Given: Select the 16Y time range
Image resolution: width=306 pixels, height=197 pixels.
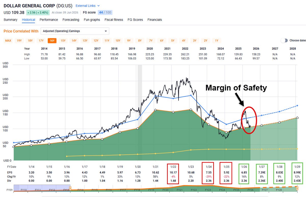Looking at the screenshot, I should point(52,41).
